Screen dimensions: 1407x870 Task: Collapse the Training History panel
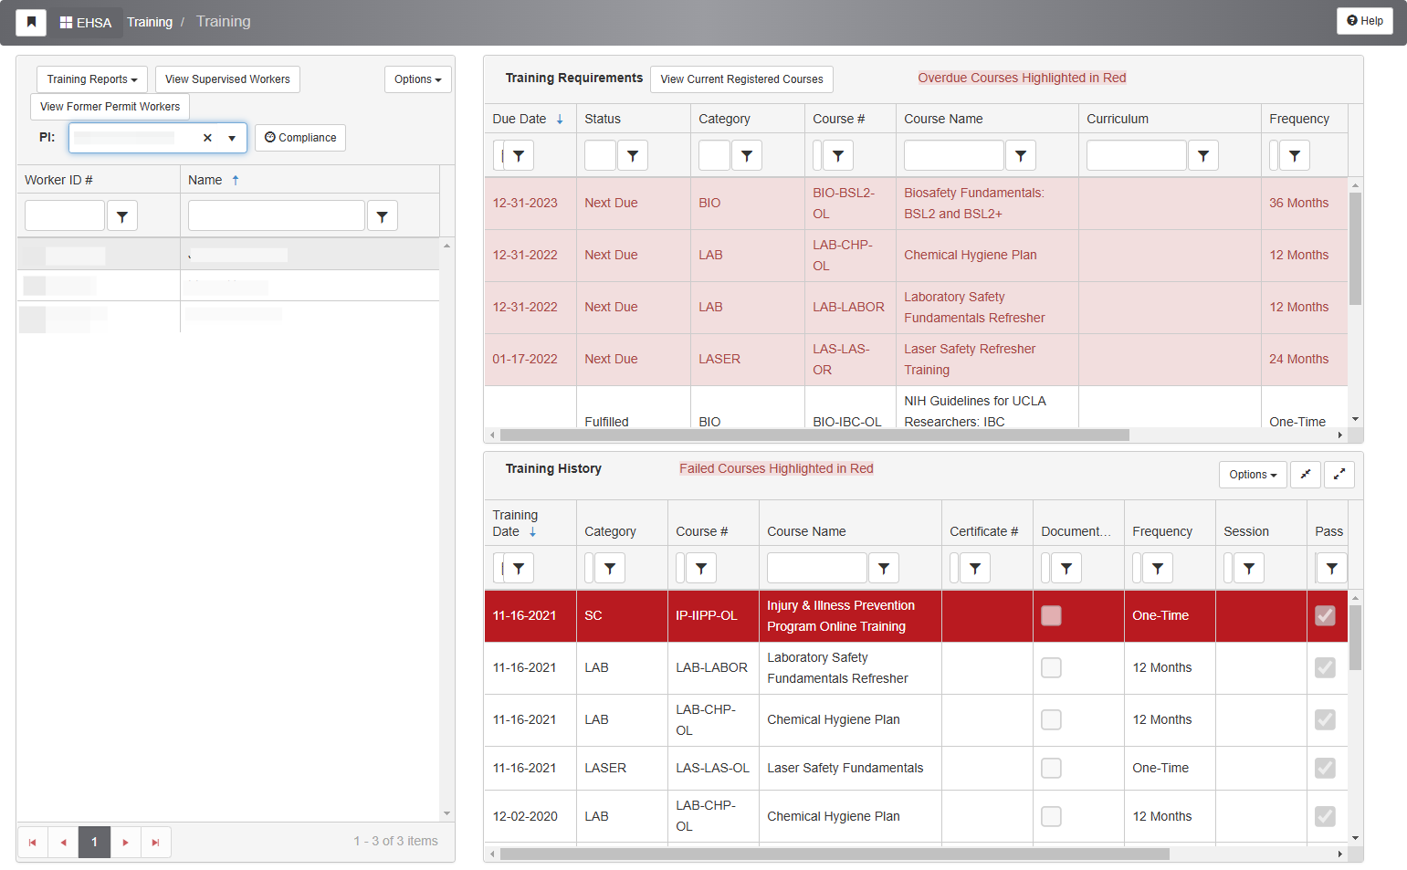tap(1306, 475)
